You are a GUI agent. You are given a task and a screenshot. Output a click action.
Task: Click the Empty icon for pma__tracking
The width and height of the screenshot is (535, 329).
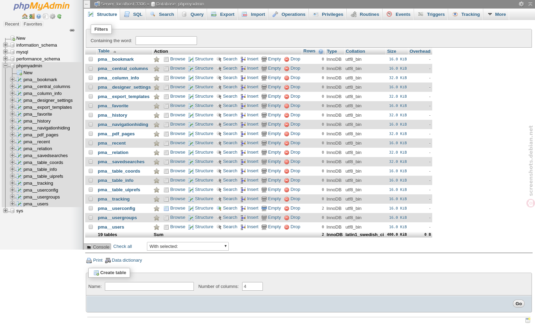point(264,199)
